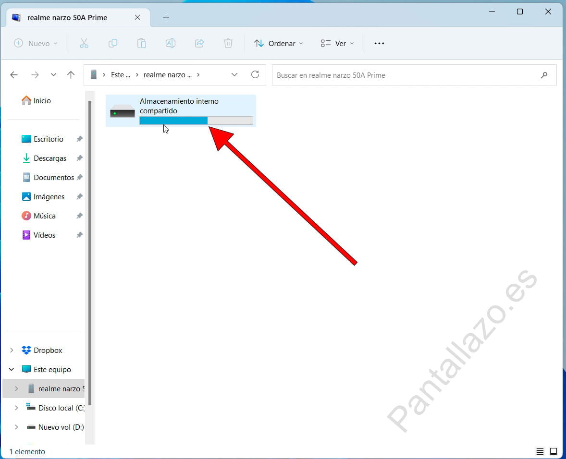
Task: Click the internal storage drive icon
Action: pos(123,111)
